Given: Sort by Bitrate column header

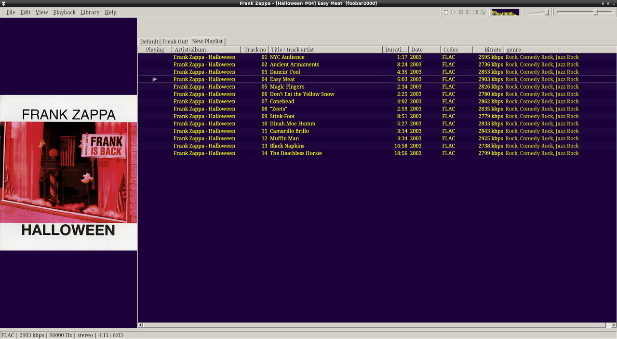Looking at the screenshot, I should [x=488, y=50].
